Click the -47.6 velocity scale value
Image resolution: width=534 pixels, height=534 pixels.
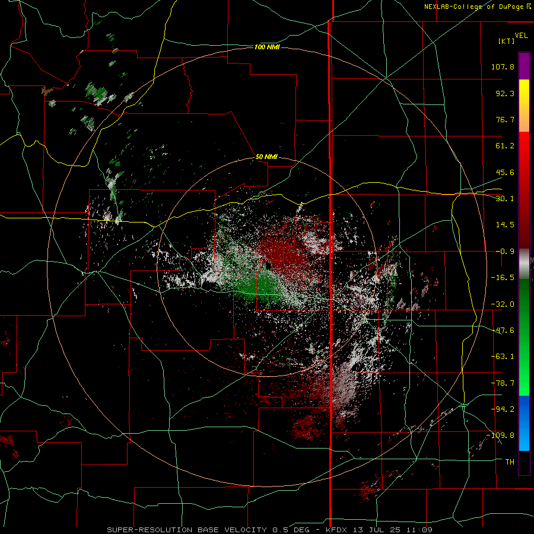tap(503, 330)
